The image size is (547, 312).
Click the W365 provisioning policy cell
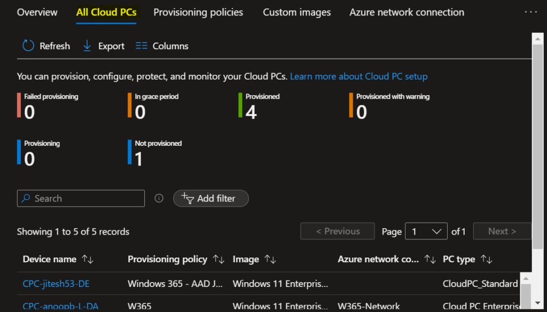coord(139,307)
